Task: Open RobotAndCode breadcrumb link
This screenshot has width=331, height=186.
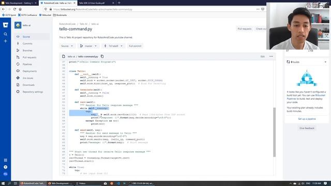Action: (67, 24)
